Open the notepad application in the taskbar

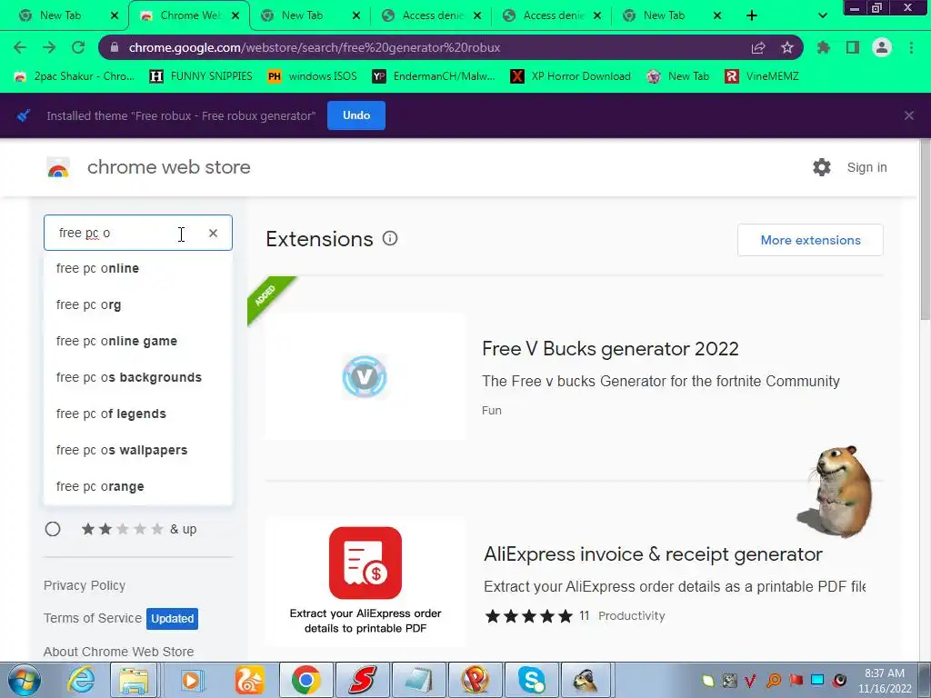418,680
